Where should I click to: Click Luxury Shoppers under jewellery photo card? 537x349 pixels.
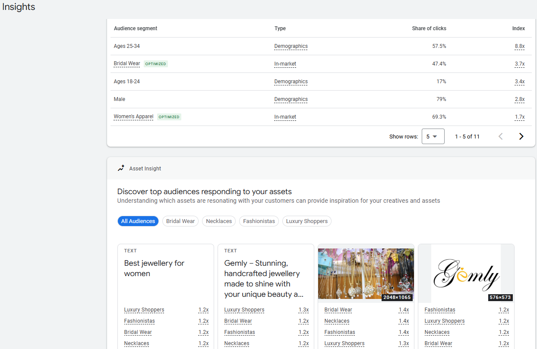344,343
